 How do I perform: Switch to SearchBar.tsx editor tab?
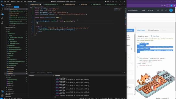[96, 4]
